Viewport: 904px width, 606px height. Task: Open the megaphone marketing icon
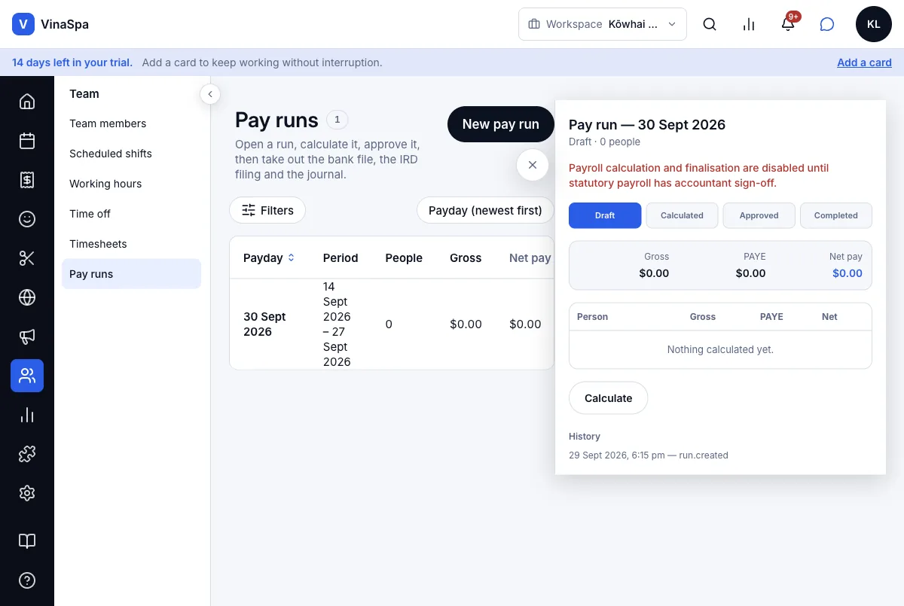tap(27, 336)
